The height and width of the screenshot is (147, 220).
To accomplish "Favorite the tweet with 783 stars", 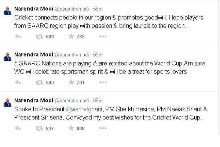I will point(71,36).
